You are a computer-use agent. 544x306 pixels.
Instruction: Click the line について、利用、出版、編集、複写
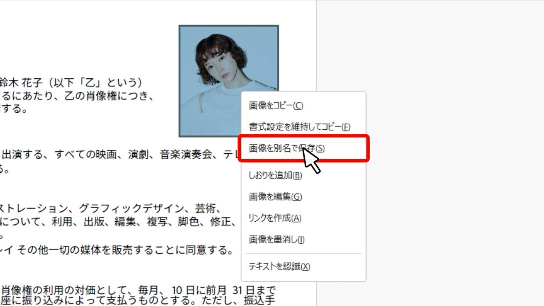click(x=118, y=222)
